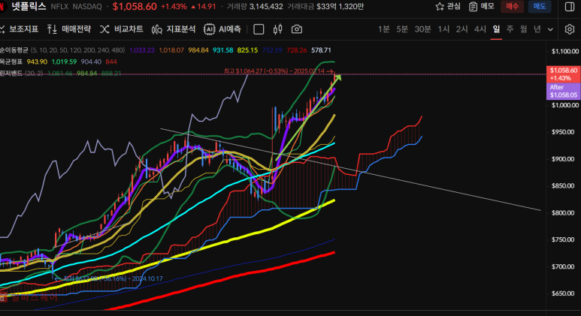Viewport: 581px width, 316px height.
Task: Select the 주 weekly timeframe
Action: (x=510, y=29)
